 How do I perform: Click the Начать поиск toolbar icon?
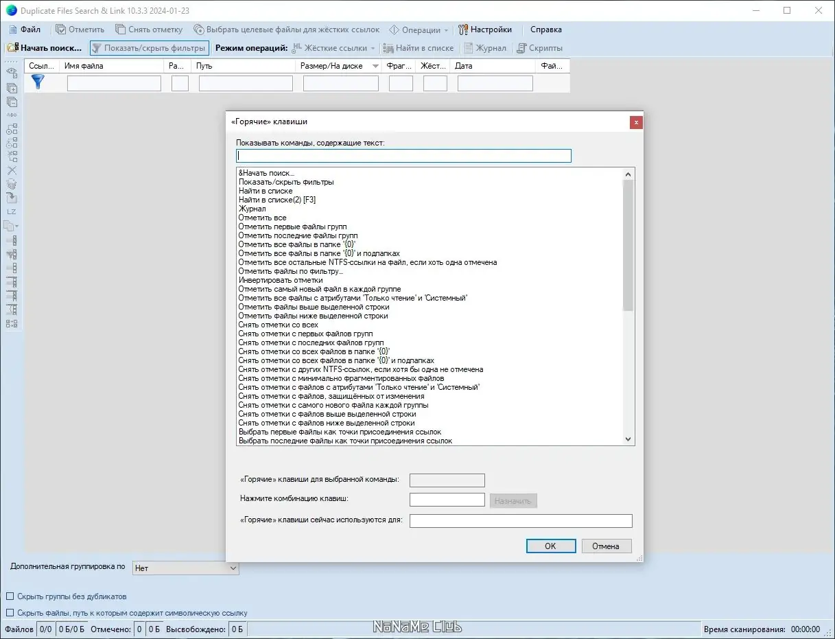click(14, 47)
